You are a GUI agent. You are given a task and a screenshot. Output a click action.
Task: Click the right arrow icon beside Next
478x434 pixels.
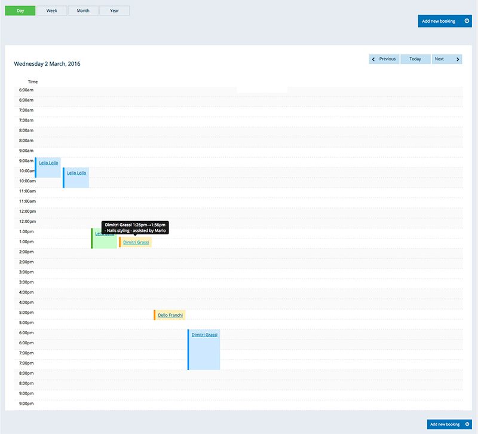pyautogui.click(x=458, y=59)
